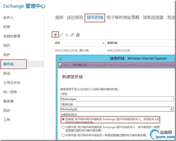The image size is (176, 141).
Task: Open 组织 in the sidebar
Action: pos(7,46)
